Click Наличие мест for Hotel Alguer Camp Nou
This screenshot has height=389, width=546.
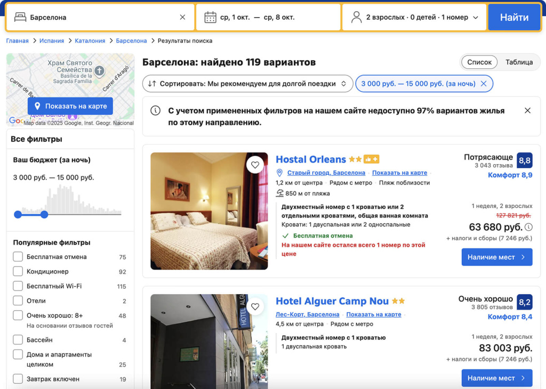pyautogui.click(x=497, y=378)
